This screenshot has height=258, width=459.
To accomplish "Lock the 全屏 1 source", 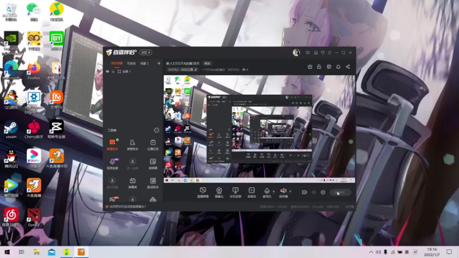I will click(113, 71).
